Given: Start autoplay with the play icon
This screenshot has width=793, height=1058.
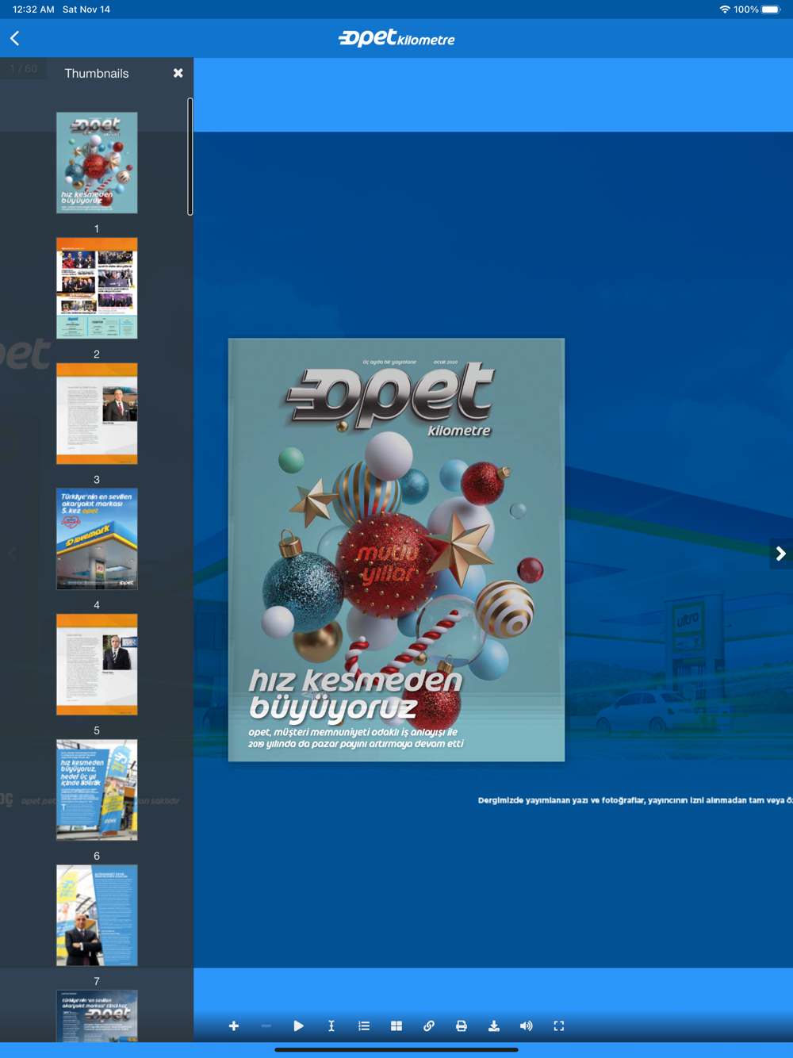Looking at the screenshot, I should coord(299,1026).
